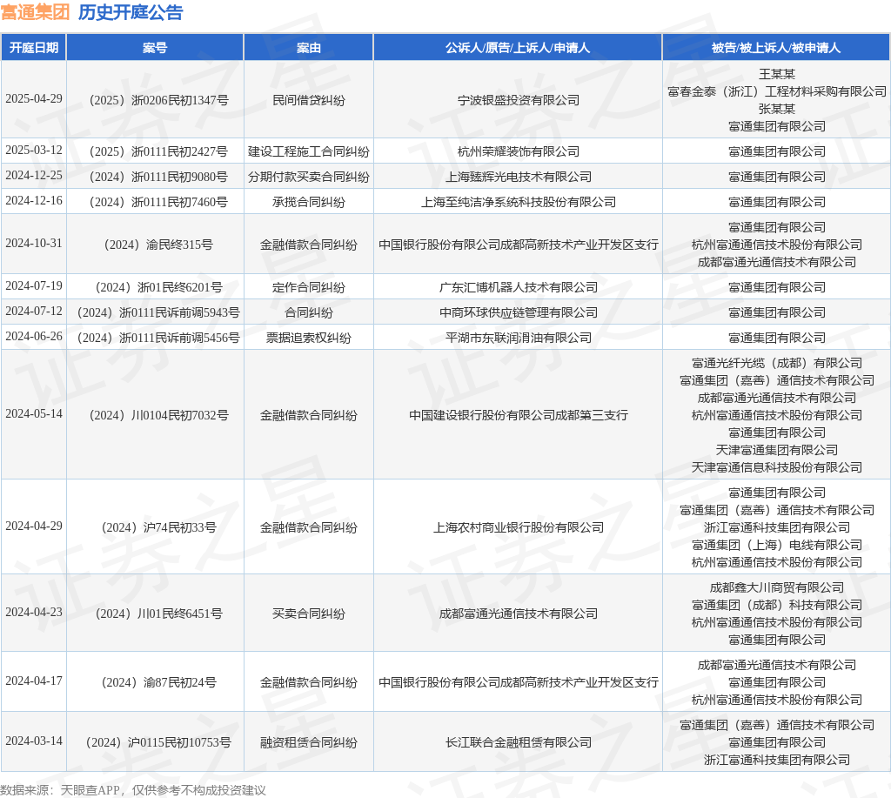Screen dimensions: 891x798
Task: Click defendant 富通集团（成都）科技有限公司
Action: (x=777, y=605)
